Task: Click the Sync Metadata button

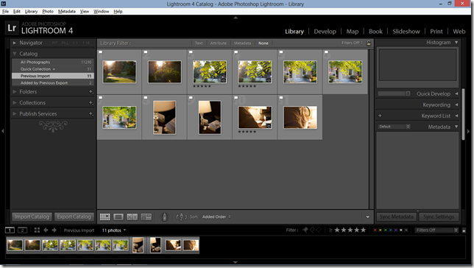Action: [x=396, y=217]
